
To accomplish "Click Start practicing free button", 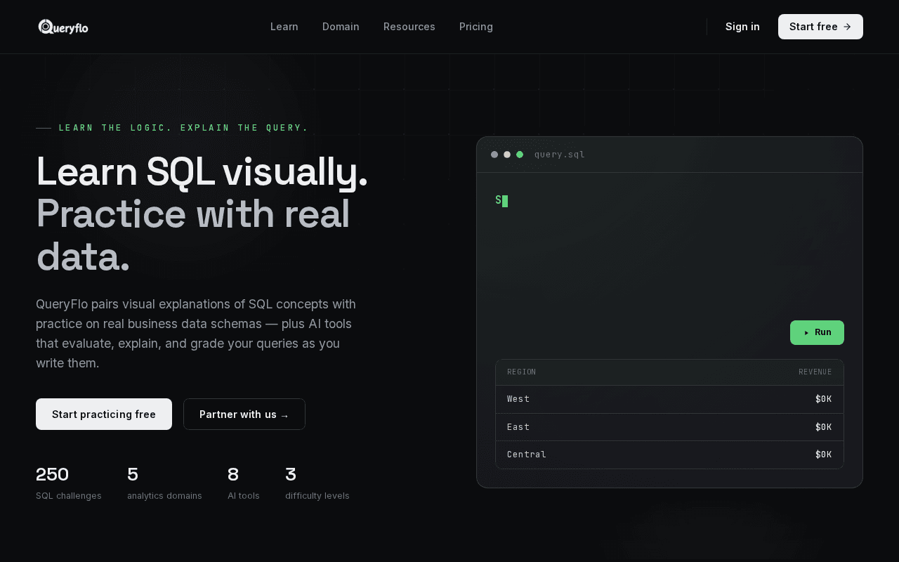I will pos(104,414).
